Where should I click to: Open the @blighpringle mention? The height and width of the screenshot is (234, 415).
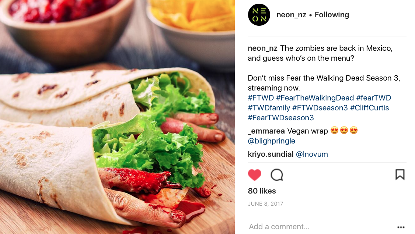[272, 141]
